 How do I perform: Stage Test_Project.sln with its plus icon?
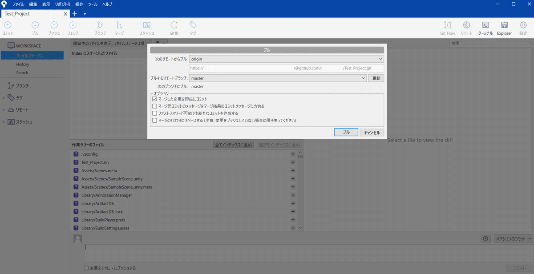pos(293,162)
